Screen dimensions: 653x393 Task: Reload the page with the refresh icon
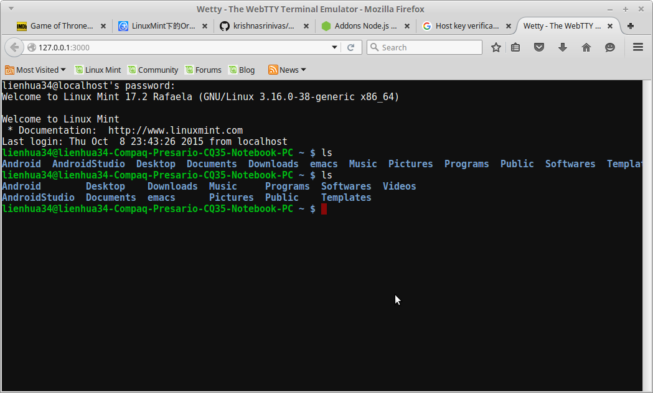click(x=350, y=47)
